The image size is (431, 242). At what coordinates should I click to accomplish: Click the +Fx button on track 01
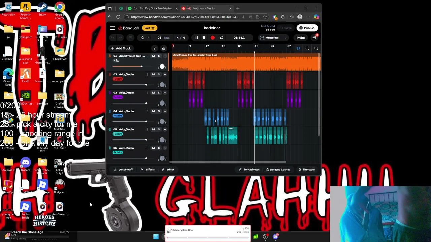click(116, 61)
